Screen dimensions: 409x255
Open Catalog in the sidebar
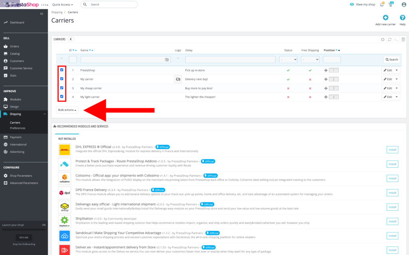[15, 54]
